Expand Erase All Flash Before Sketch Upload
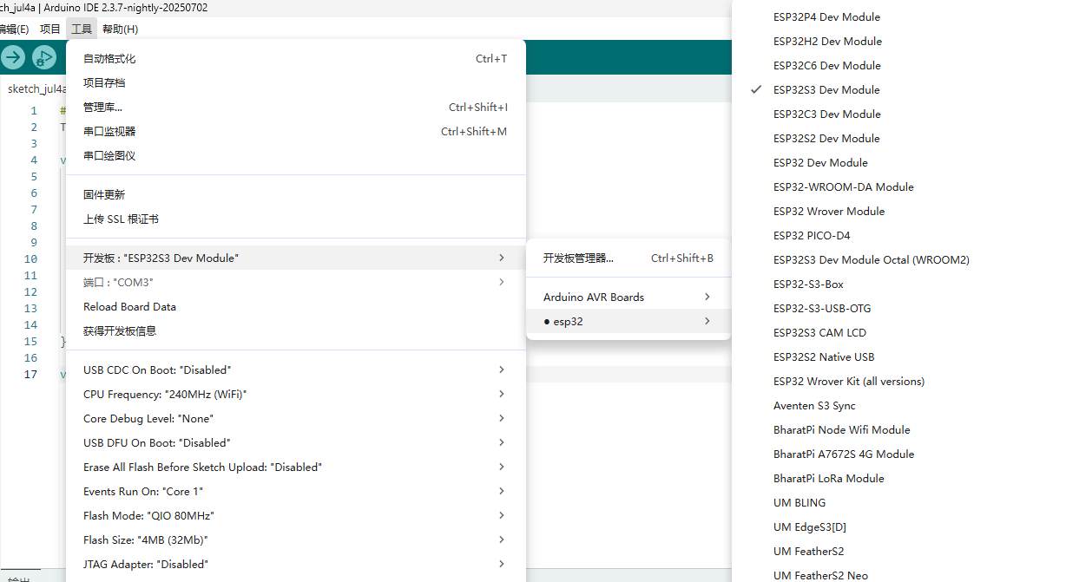This screenshot has height=582, width=1066. pyautogui.click(x=296, y=468)
